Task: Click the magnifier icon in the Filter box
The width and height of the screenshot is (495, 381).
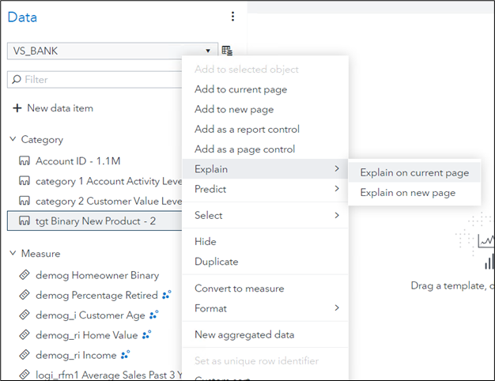Action: coord(16,80)
